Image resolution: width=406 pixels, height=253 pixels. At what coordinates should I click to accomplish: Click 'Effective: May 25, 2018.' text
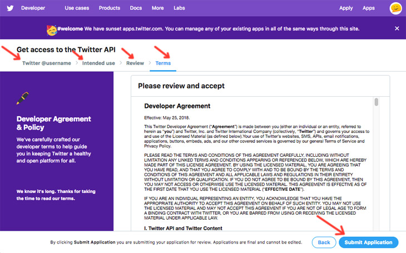(167, 118)
